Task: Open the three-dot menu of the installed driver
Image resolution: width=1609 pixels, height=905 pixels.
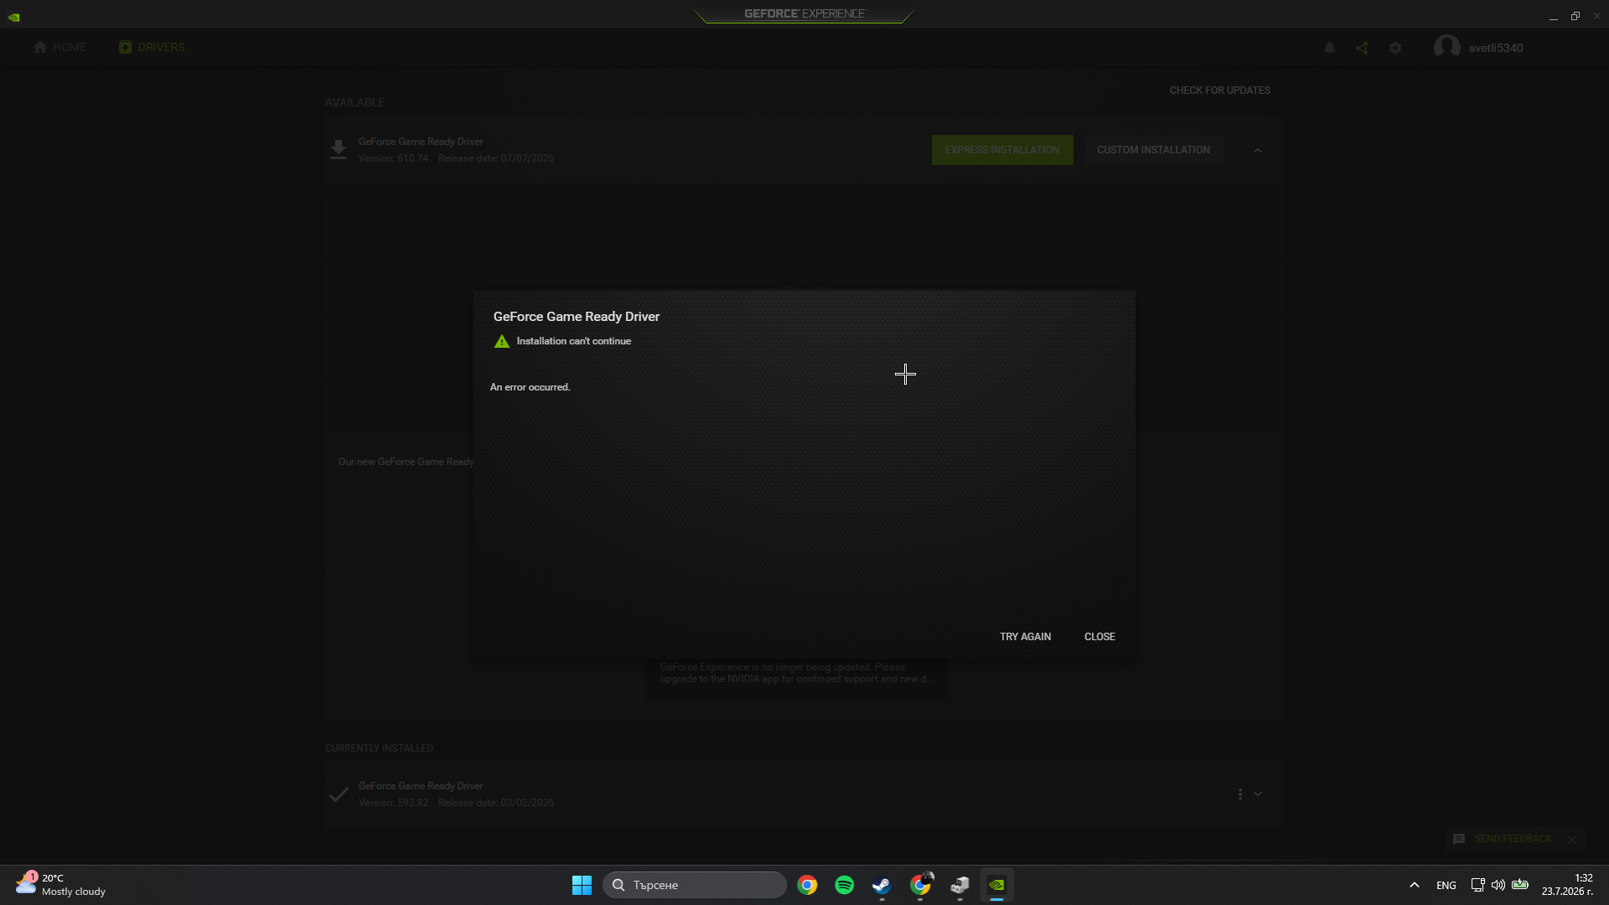Action: [x=1240, y=794]
